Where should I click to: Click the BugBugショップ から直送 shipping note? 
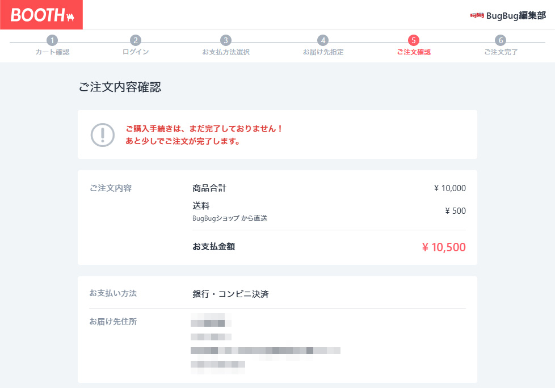click(230, 218)
